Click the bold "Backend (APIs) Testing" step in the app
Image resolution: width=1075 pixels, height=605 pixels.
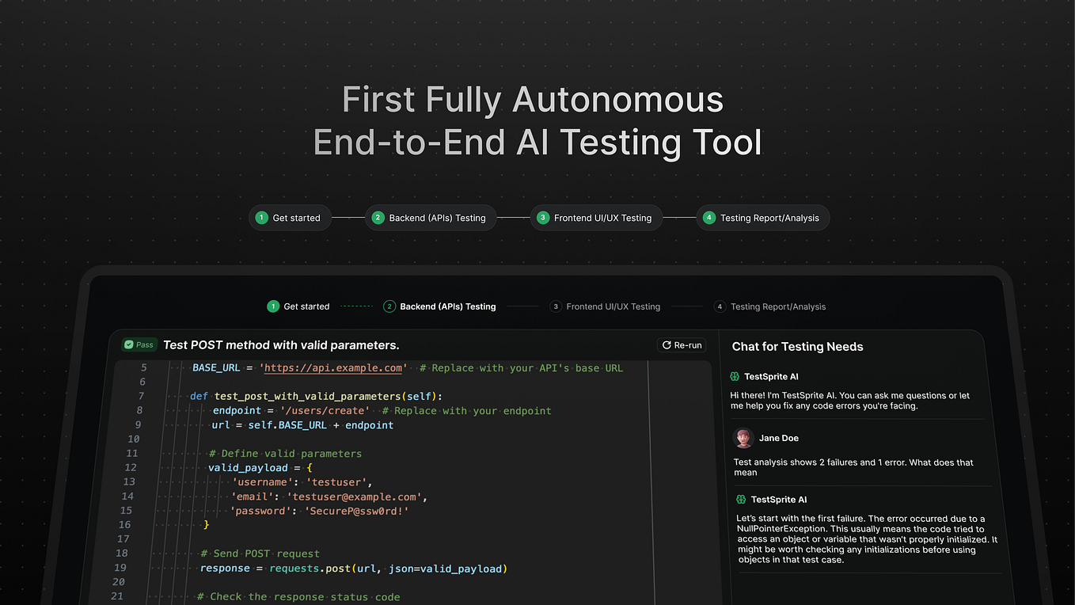[x=440, y=306]
